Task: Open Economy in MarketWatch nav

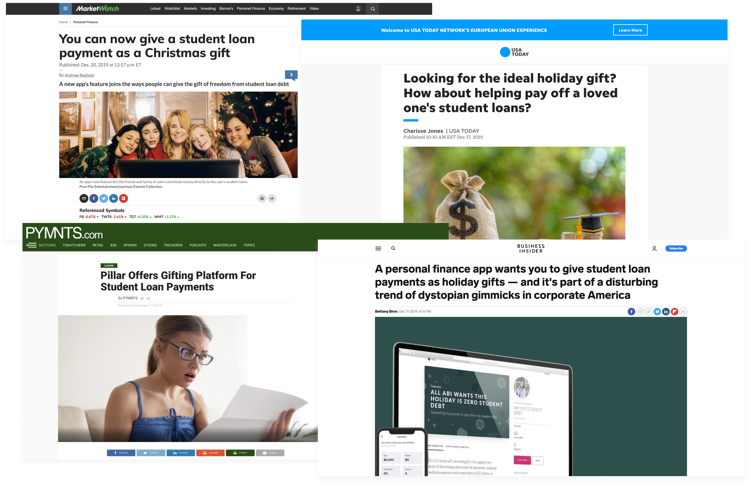Action: tap(276, 9)
